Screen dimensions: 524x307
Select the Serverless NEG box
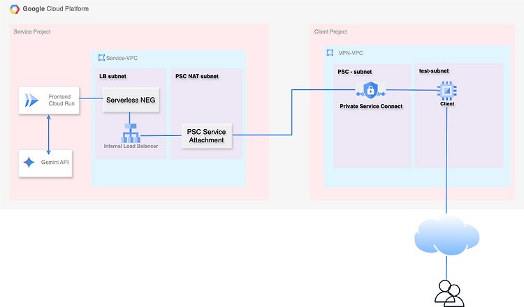tap(131, 100)
